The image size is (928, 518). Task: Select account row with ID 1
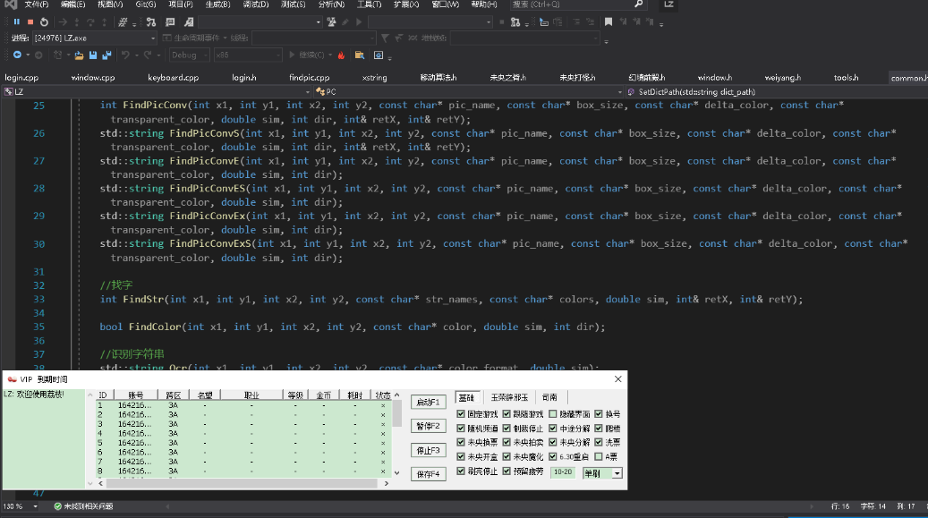(x=243, y=405)
